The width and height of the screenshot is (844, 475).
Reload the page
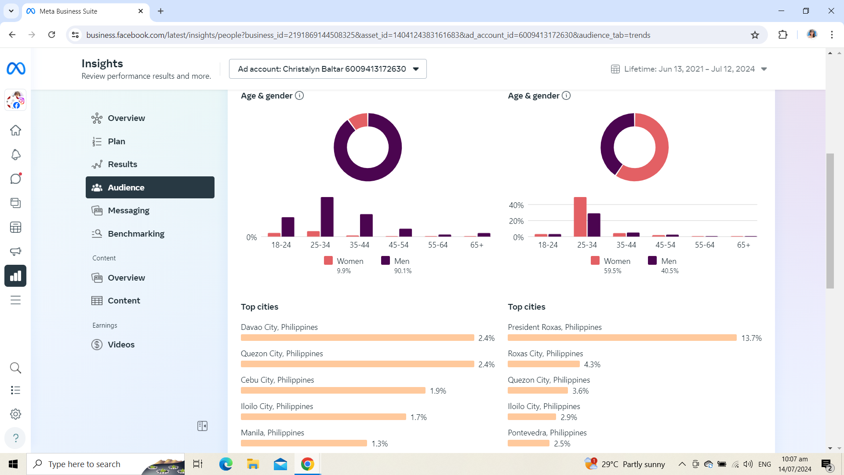(x=51, y=35)
